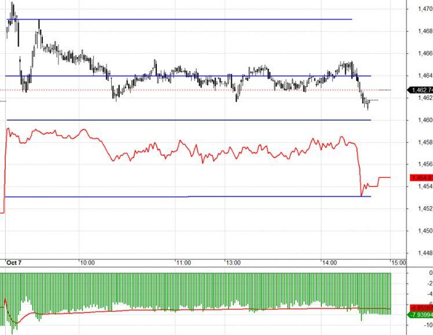
Task: Click the 1,450 price scale label
Action: 425,231
